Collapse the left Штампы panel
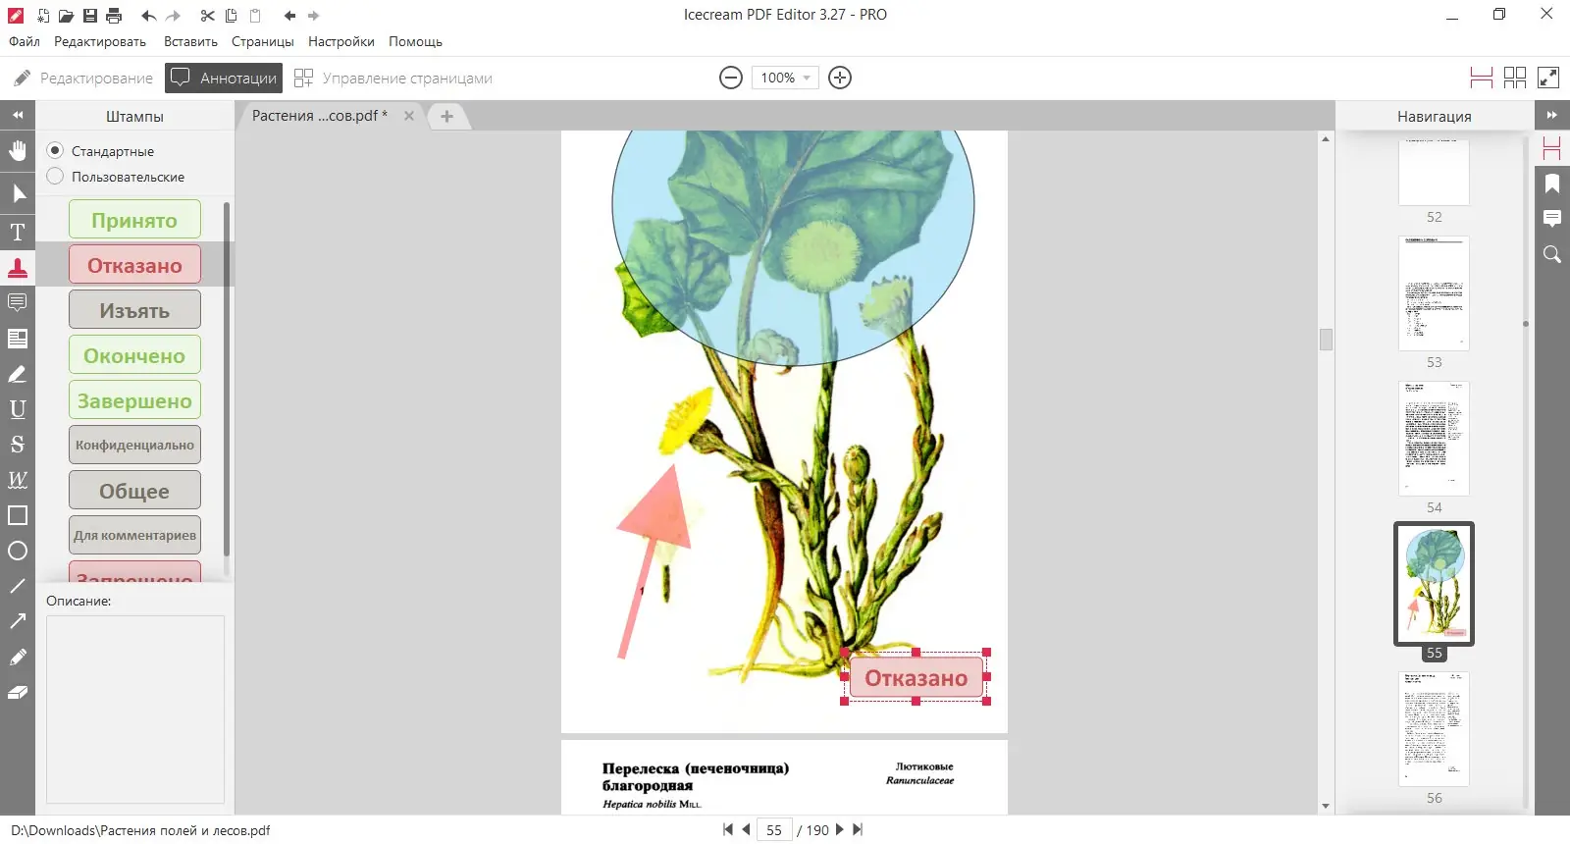1570x844 pixels. pos(18,115)
